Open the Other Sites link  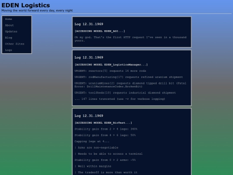(x=15, y=44)
